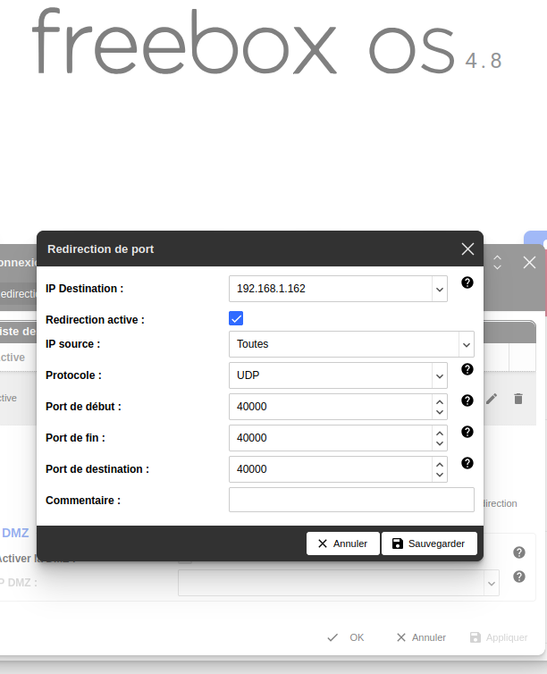Click the DMZ section heading
Viewport: 547px width, 674px height.
15,533
